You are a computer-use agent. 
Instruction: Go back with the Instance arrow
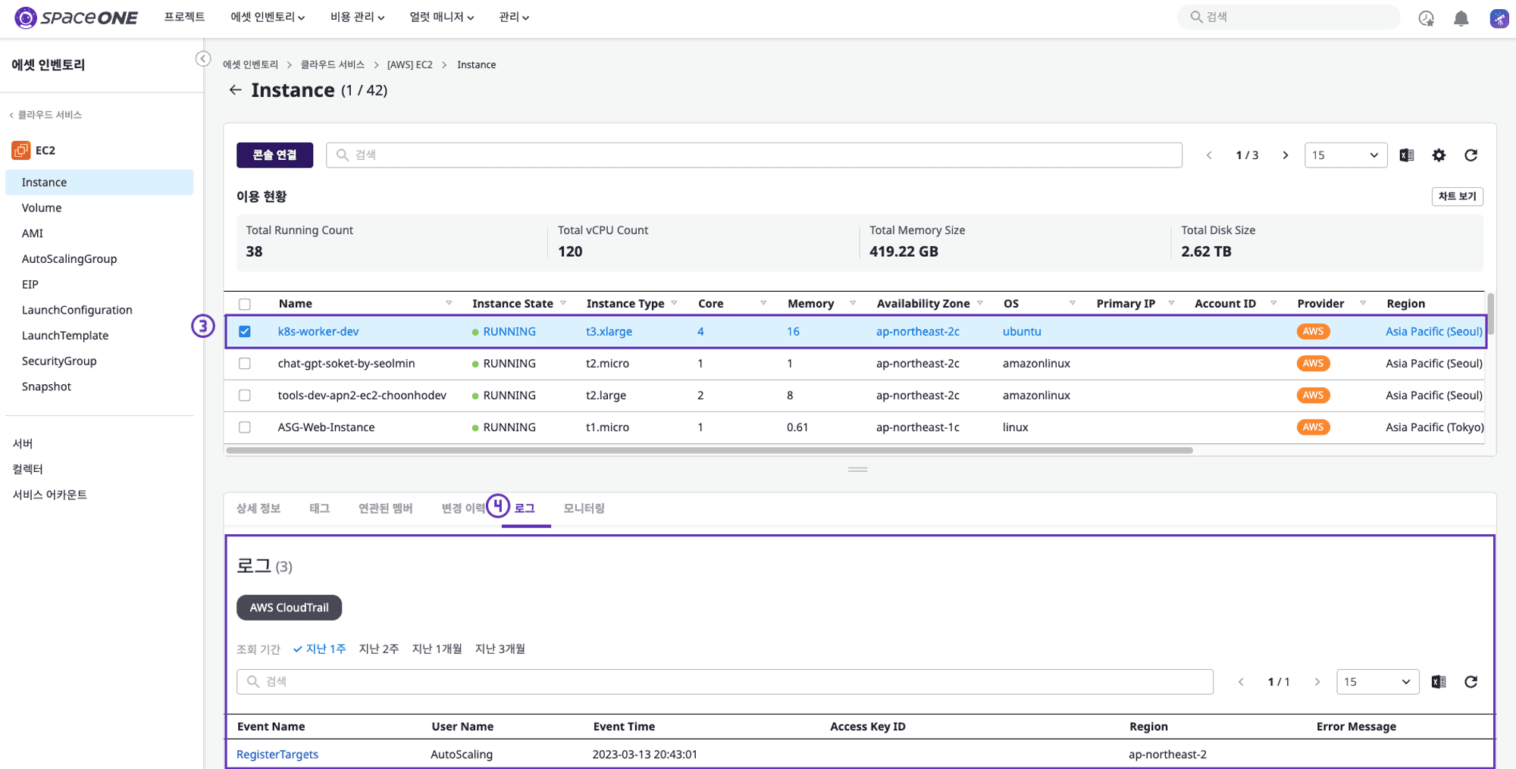tap(235, 90)
